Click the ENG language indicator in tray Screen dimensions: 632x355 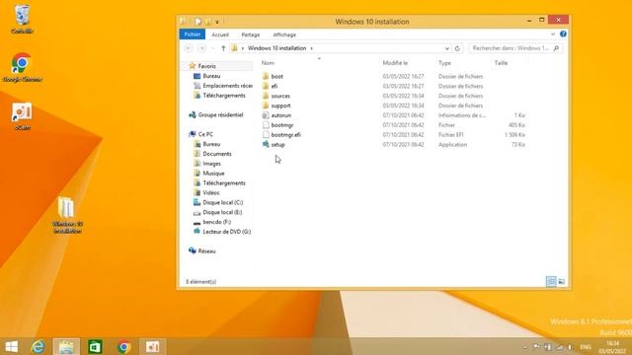586,347
